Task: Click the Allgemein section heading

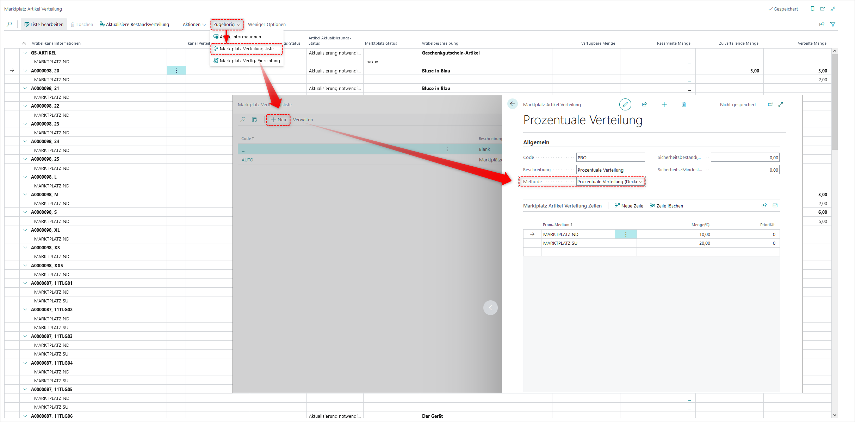Action: tap(536, 142)
